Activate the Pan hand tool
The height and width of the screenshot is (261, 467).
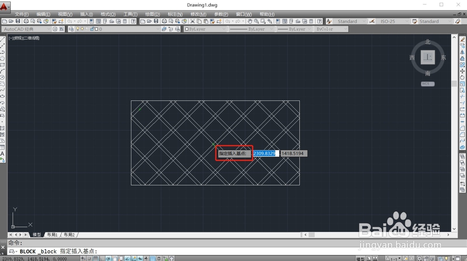click(x=249, y=21)
